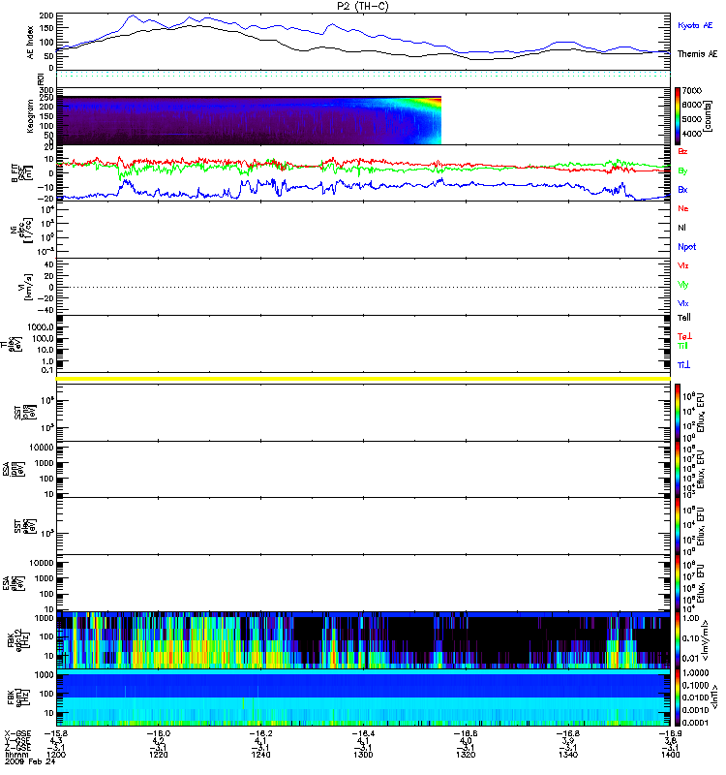Click the SST ions Eflux color bar
This screenshot has width=726, height=775.
678,413
